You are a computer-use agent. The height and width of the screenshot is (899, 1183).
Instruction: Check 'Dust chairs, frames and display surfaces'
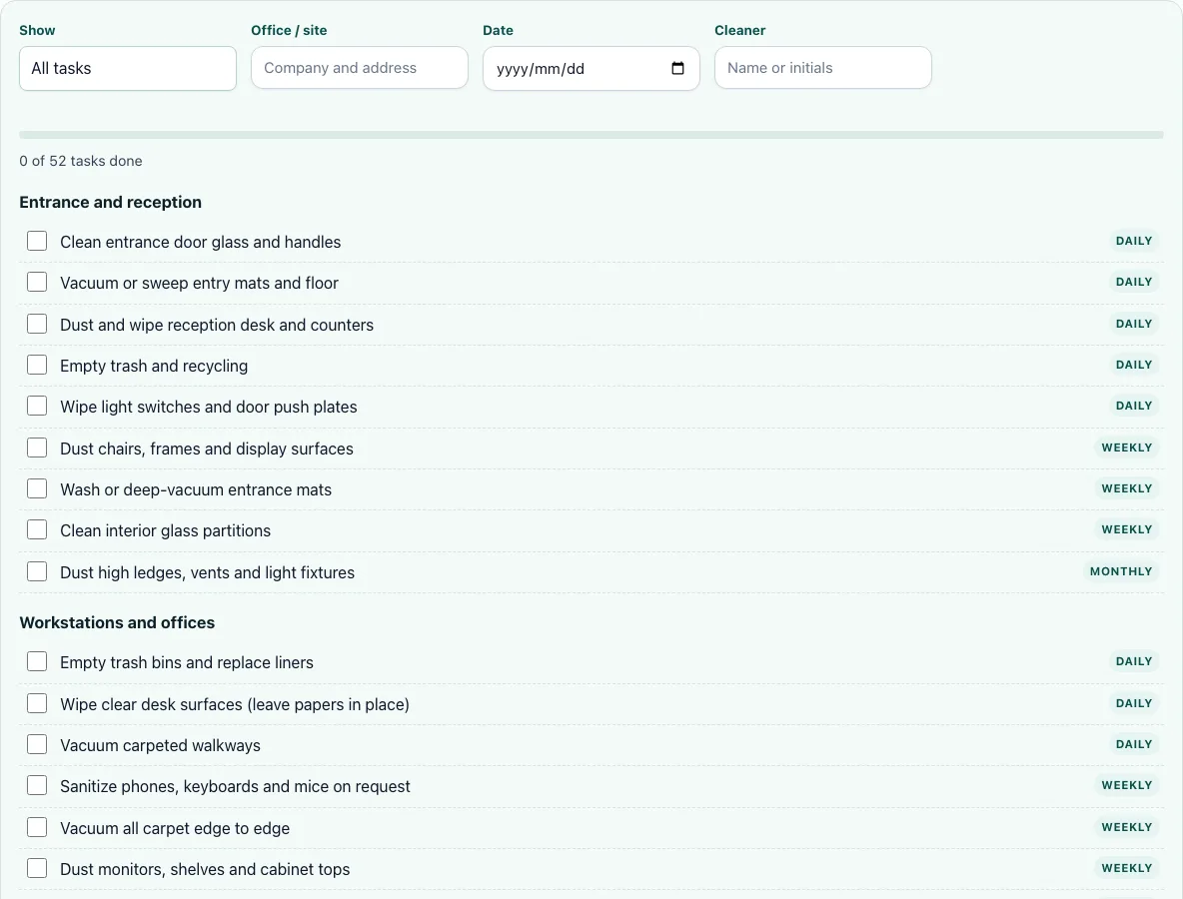point(37,448)
